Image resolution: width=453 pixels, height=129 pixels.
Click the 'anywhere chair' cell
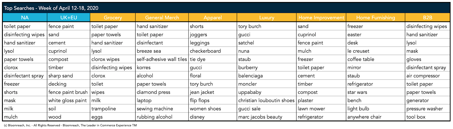(x=376, y=117)
